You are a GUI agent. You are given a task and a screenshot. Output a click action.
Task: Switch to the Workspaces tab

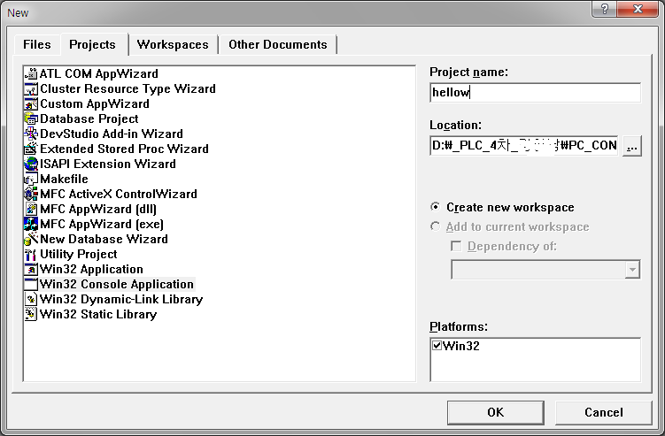(173, 44)
